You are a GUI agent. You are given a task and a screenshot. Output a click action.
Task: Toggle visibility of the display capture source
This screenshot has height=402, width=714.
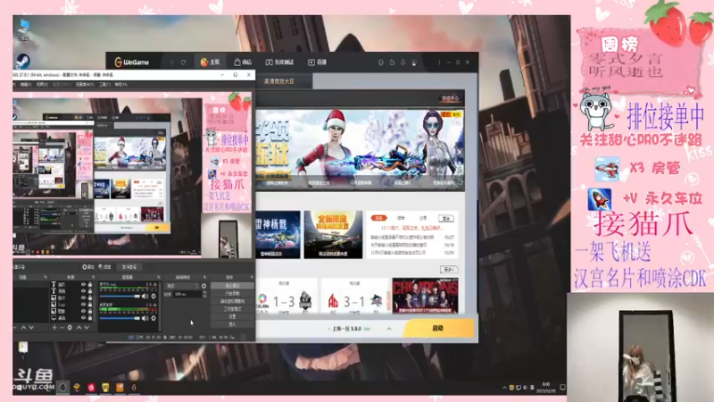click(x=83, y=317)
